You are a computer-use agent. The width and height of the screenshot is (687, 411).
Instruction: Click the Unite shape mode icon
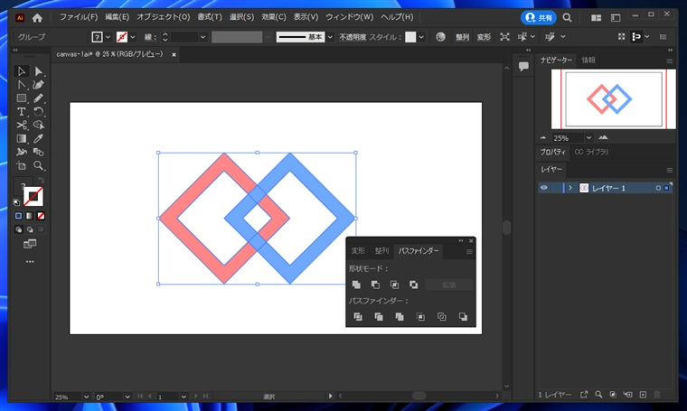pos(356,285)
